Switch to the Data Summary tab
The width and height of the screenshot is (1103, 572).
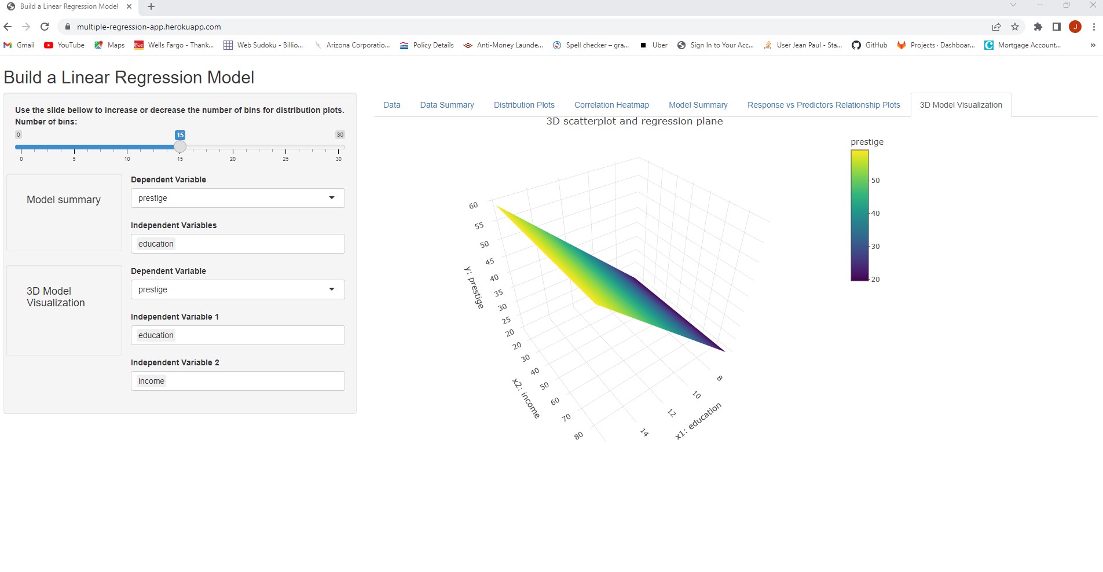tap(447, 105)
